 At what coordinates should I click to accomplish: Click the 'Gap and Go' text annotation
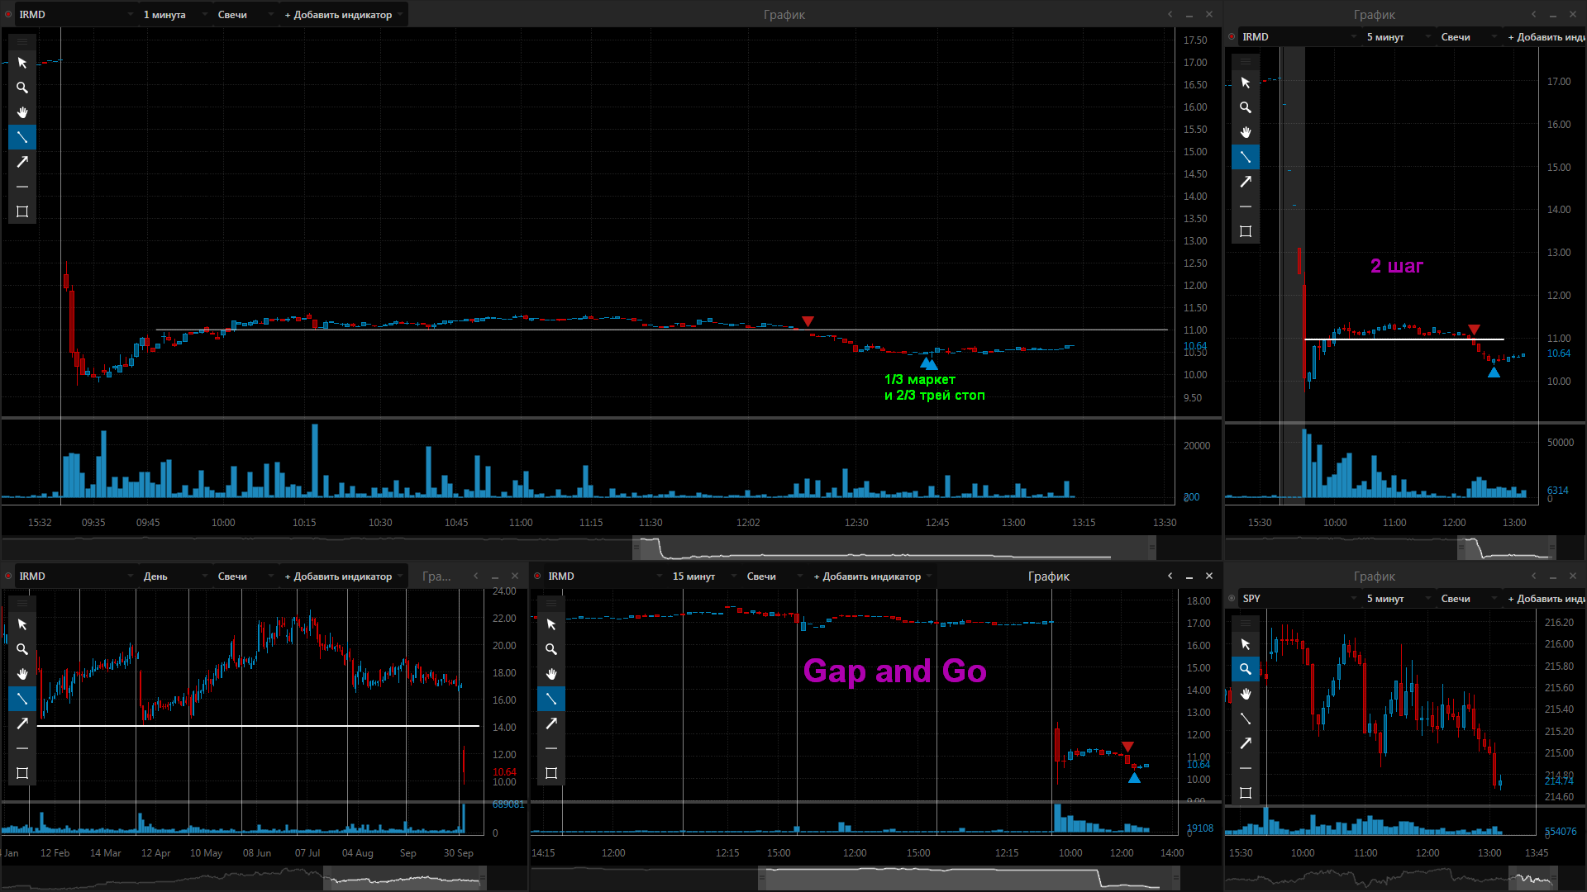[x=895, y=671]
